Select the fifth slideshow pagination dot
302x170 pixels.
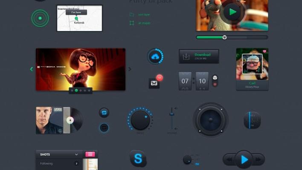pos(89,91)
